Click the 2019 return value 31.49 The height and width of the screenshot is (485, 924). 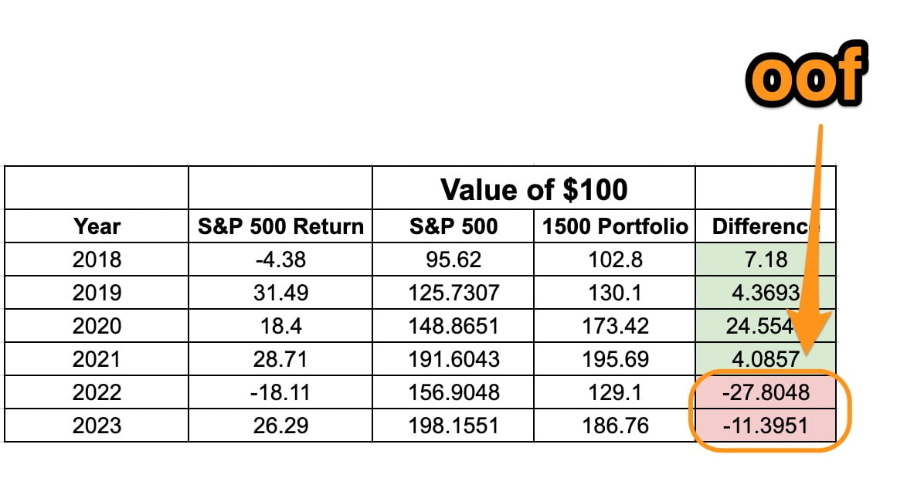(280, 293)
